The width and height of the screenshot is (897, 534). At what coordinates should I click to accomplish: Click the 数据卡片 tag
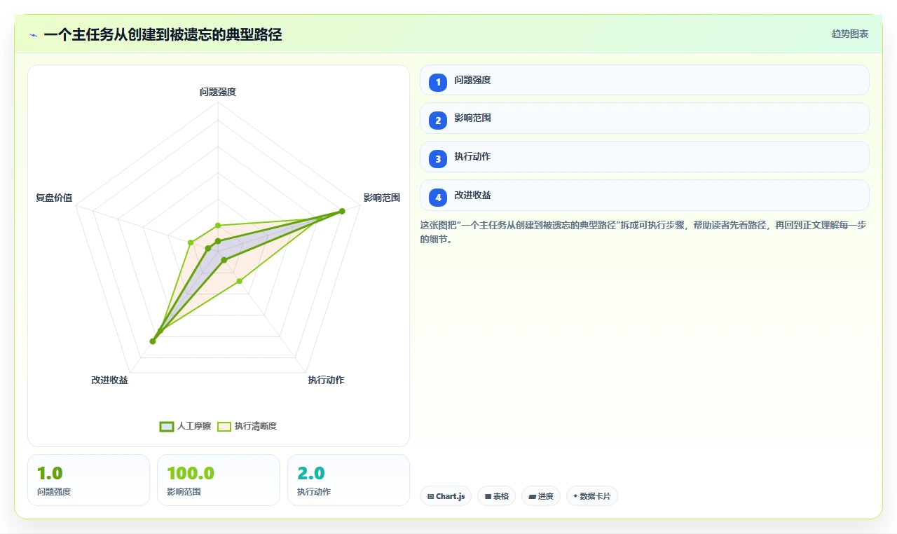[x=592, y=496]
